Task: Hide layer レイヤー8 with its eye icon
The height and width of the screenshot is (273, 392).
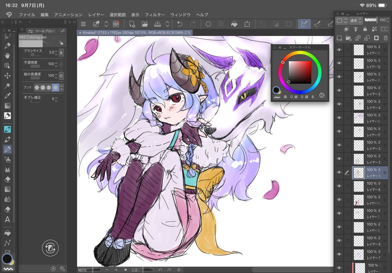Action: [x=339, y=186]
